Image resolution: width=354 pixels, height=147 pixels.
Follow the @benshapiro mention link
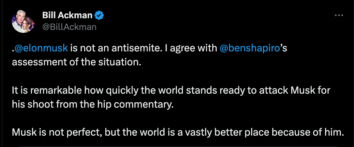click(250, 48)
